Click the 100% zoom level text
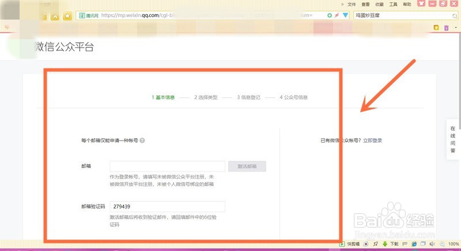The height and width of the screenshot is (251, 461). pos(454,244)
